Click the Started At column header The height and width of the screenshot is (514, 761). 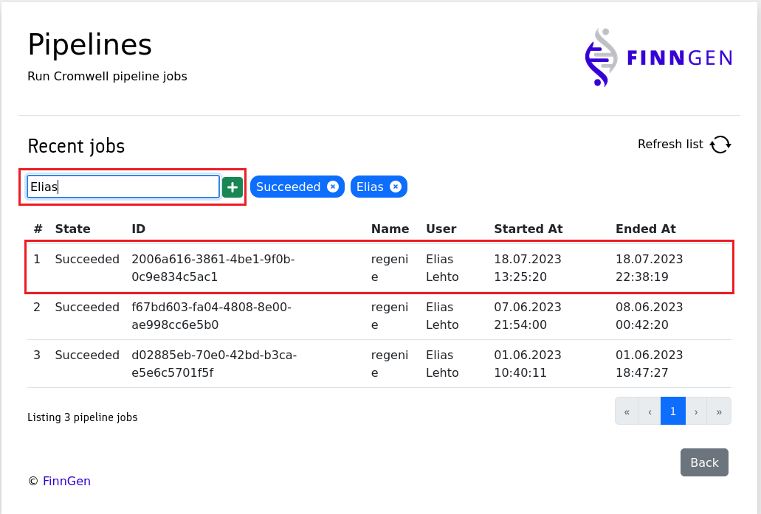point(528,229)
